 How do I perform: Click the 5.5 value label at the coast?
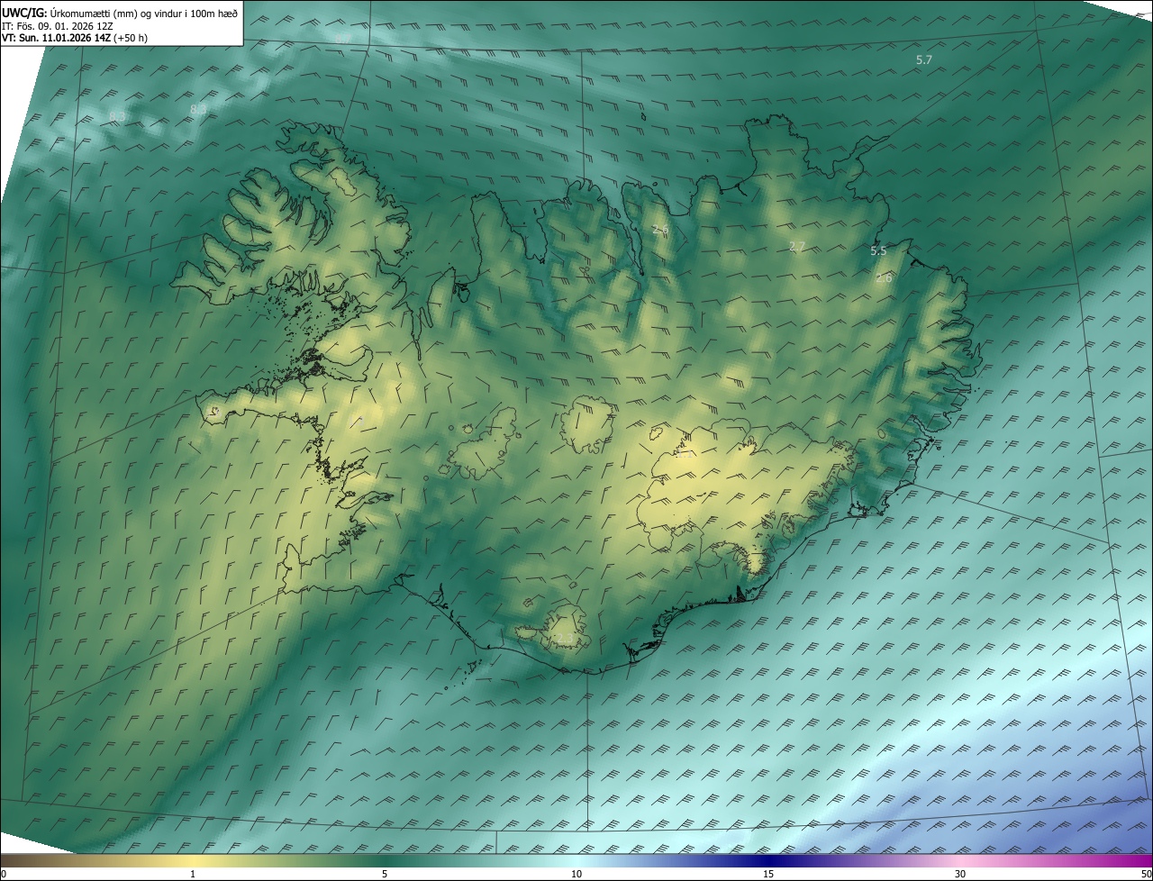(x=878, y=250)
